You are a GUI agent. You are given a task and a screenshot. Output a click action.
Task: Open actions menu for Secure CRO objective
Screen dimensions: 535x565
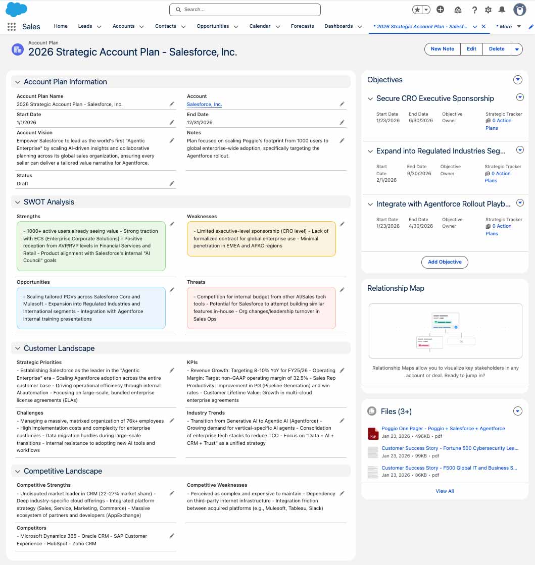pos(520,97)
